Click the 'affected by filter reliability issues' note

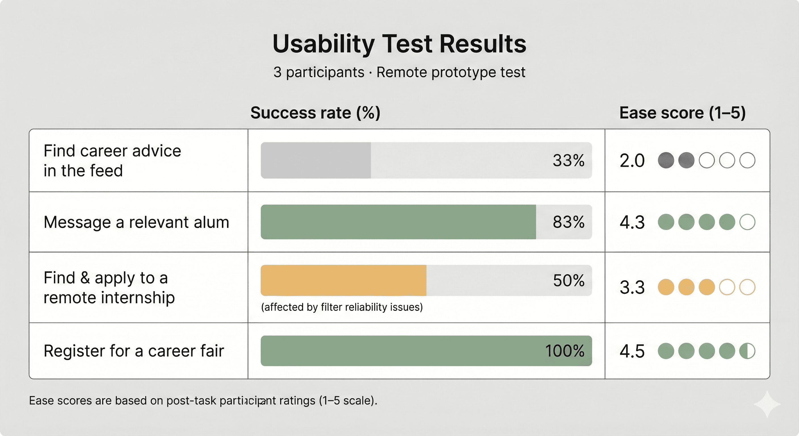(342, 307)
